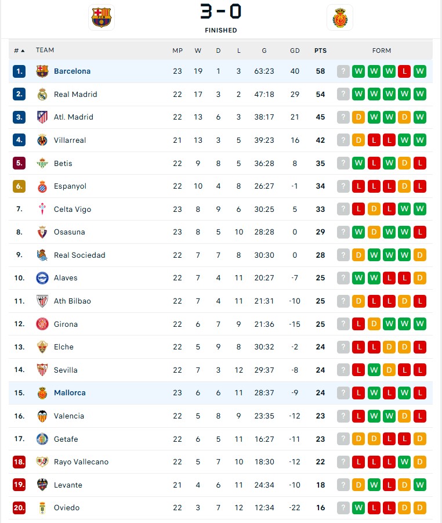Click Oviedo's position 20 red badge

tap(19, 508)
